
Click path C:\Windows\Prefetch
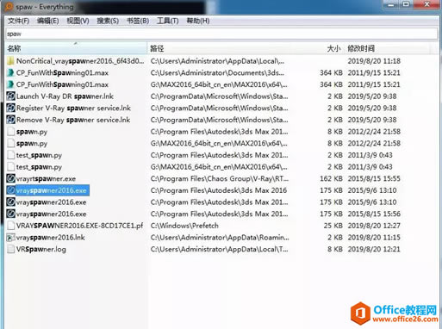pos(184,226)
